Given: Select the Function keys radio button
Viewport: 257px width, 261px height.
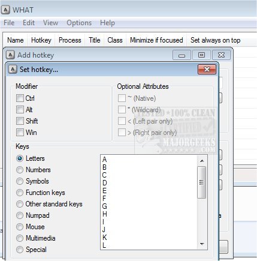Looking at the screenshot, I should point(20,193).
